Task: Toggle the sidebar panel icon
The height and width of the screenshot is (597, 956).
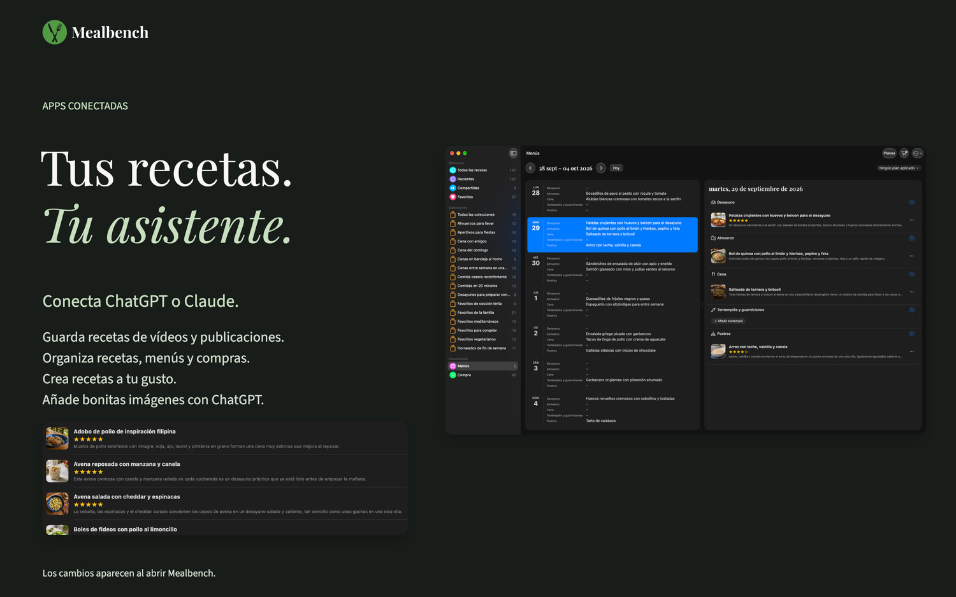Action: 513,153
